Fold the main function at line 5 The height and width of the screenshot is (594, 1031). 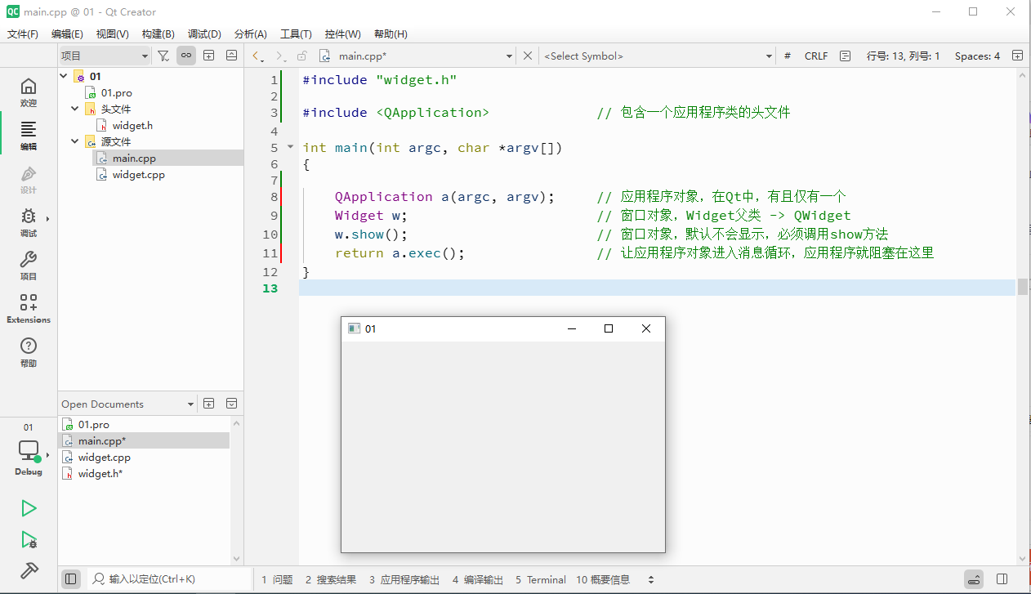pos(290,148)
